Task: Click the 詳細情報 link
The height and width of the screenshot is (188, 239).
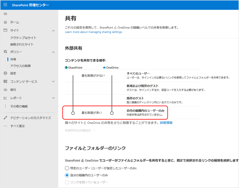Action: [x=166, y=123]
